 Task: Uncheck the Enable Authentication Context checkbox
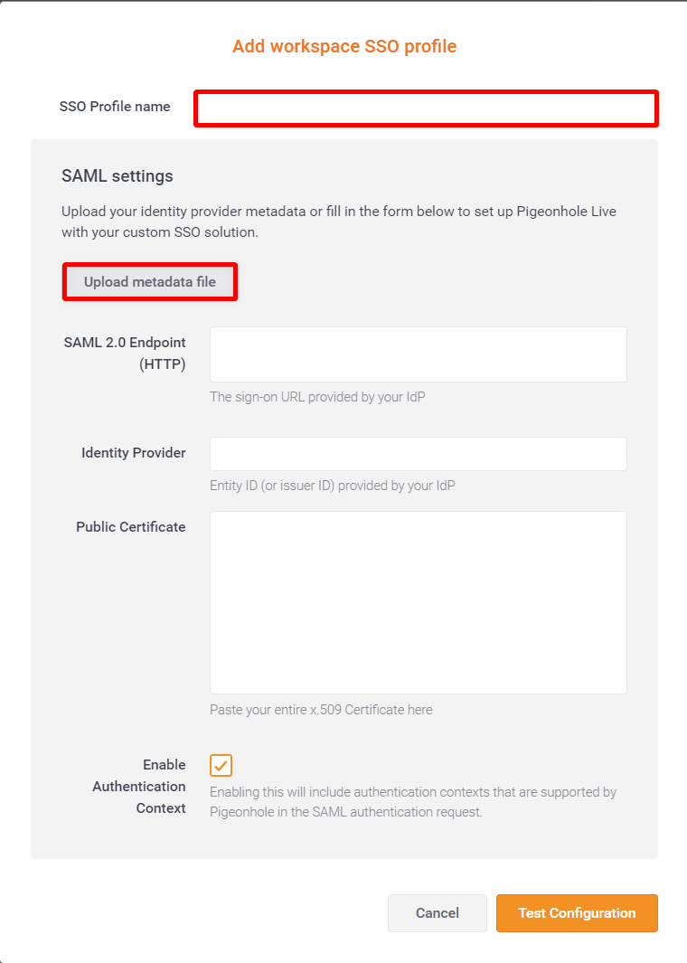(x=221, y=766)
